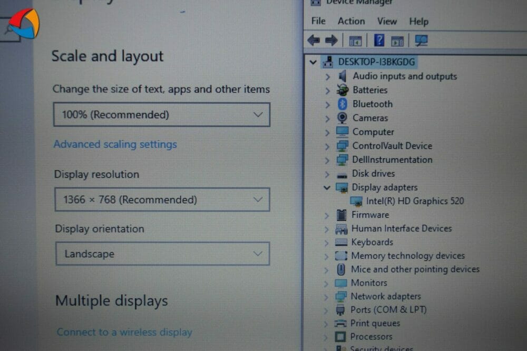Click the Mice and other pointing devices icon
This screenshot has width=527, height=351.
[341, 269]
